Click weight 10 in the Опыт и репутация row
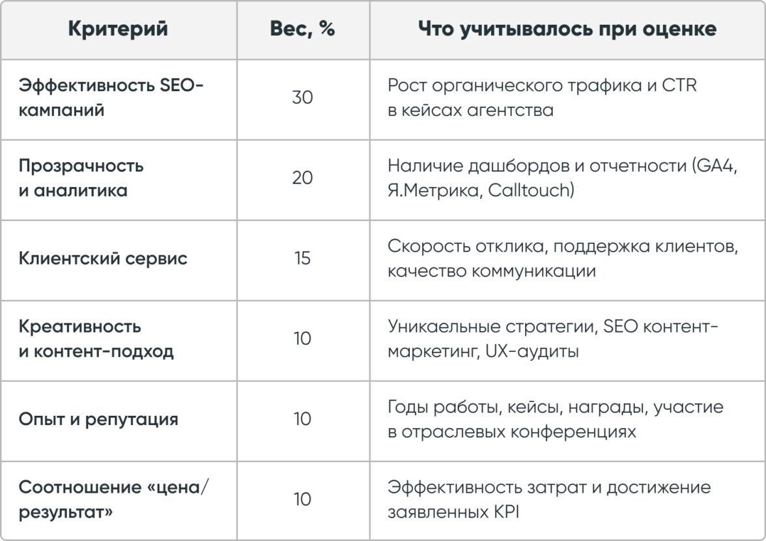766x541 pixels. (302, 418)
